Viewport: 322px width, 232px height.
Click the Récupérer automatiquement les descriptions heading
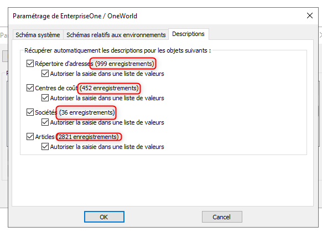point(118,50)
